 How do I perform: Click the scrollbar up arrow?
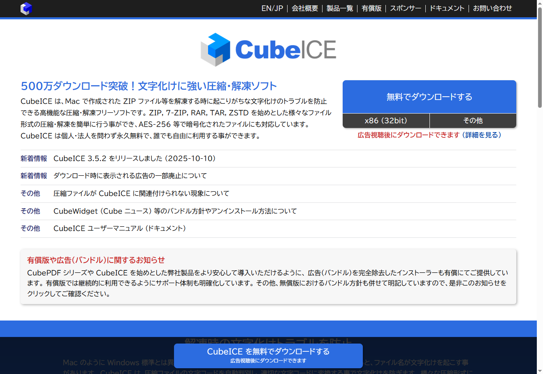click(540, 3)
